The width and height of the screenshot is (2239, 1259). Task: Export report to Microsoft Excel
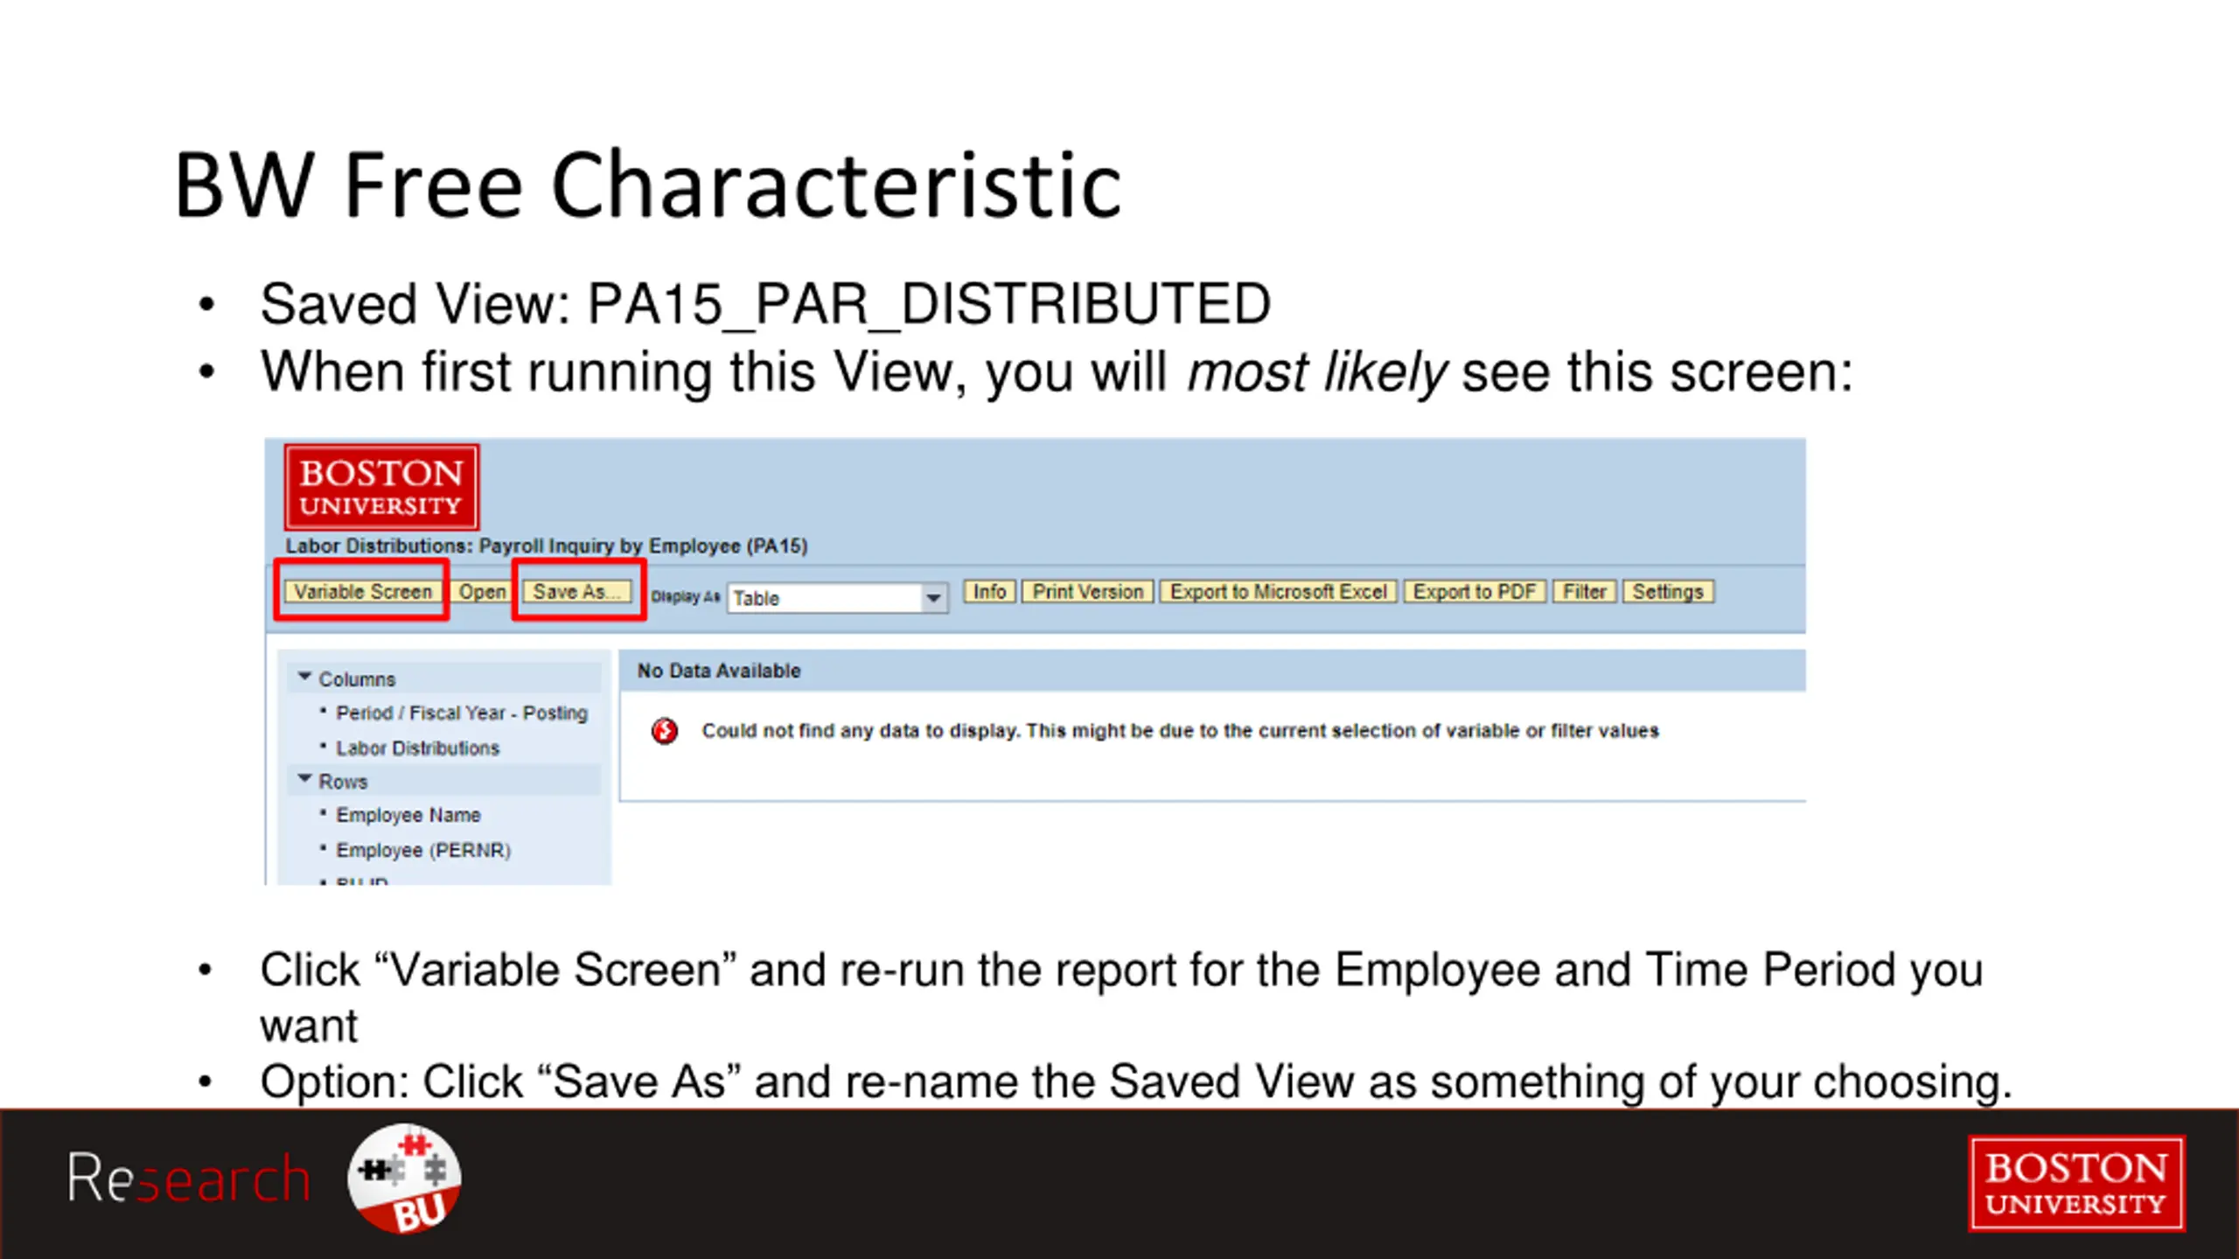[1279, 592]
